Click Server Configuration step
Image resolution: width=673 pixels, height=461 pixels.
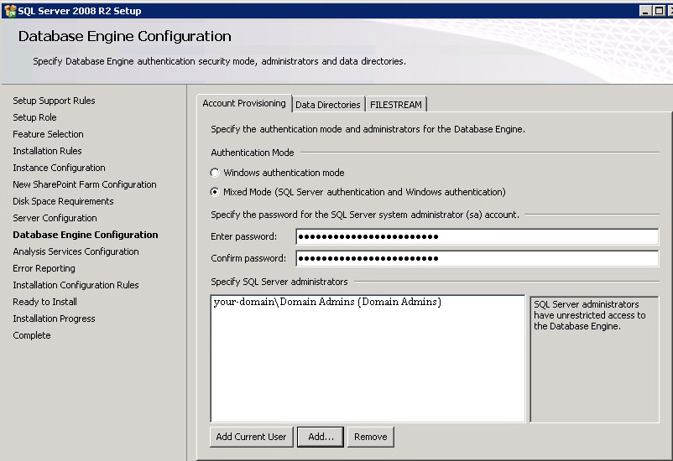55,218
